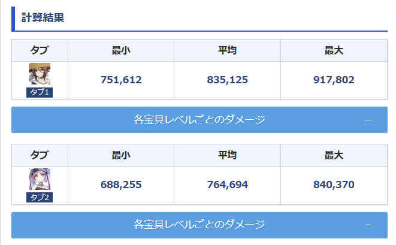Click the minus icon on the first damage bar
396x245 pixels.
click(x=368, y=120)
